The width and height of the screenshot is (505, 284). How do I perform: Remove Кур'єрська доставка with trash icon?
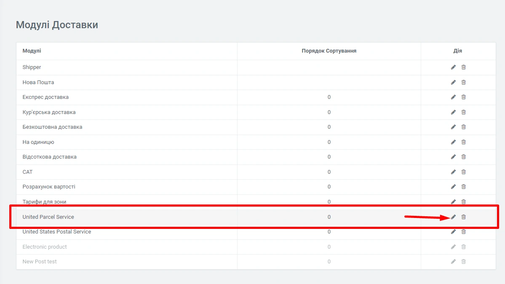(x=463, y=112)
